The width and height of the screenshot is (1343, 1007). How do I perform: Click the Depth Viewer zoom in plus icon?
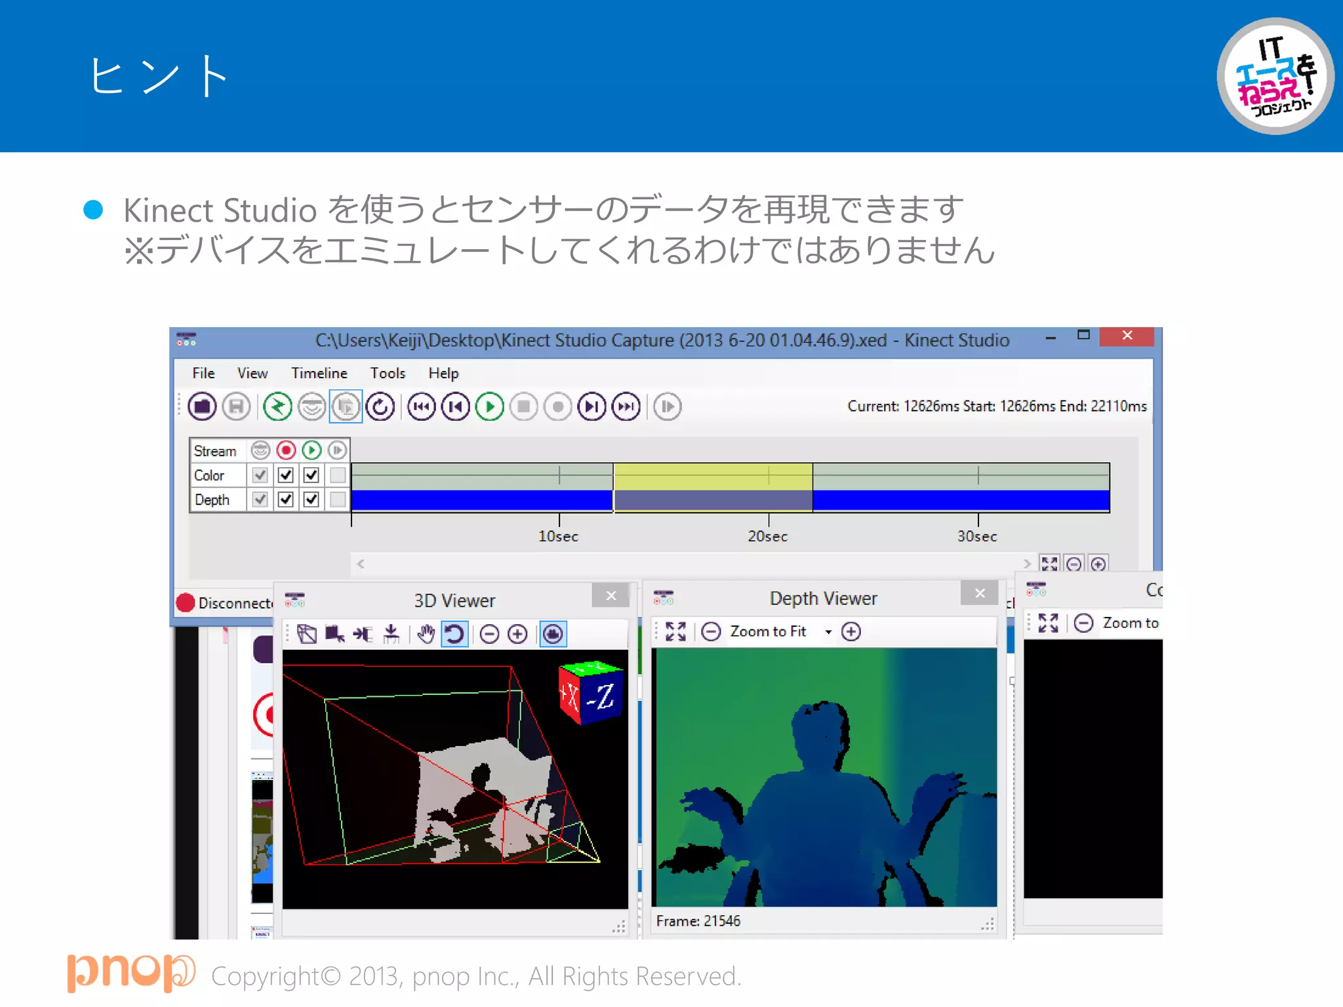(851, 631)
